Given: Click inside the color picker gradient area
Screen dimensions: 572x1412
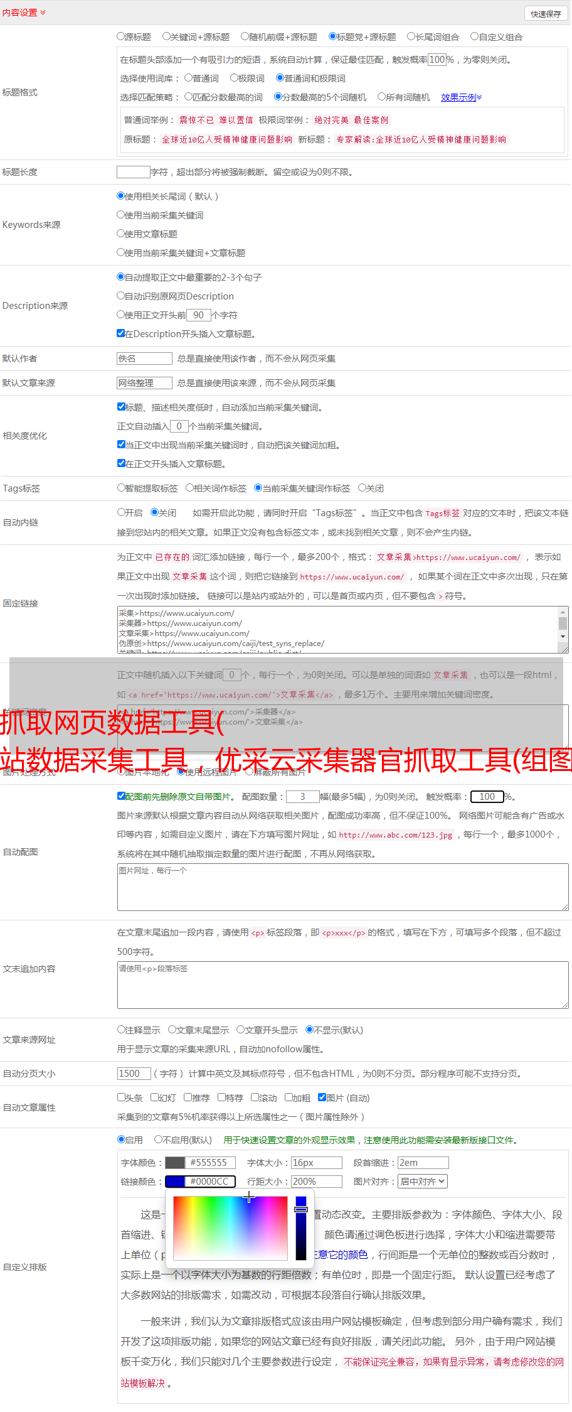Looking at the screenshot, I should 230,1228.
